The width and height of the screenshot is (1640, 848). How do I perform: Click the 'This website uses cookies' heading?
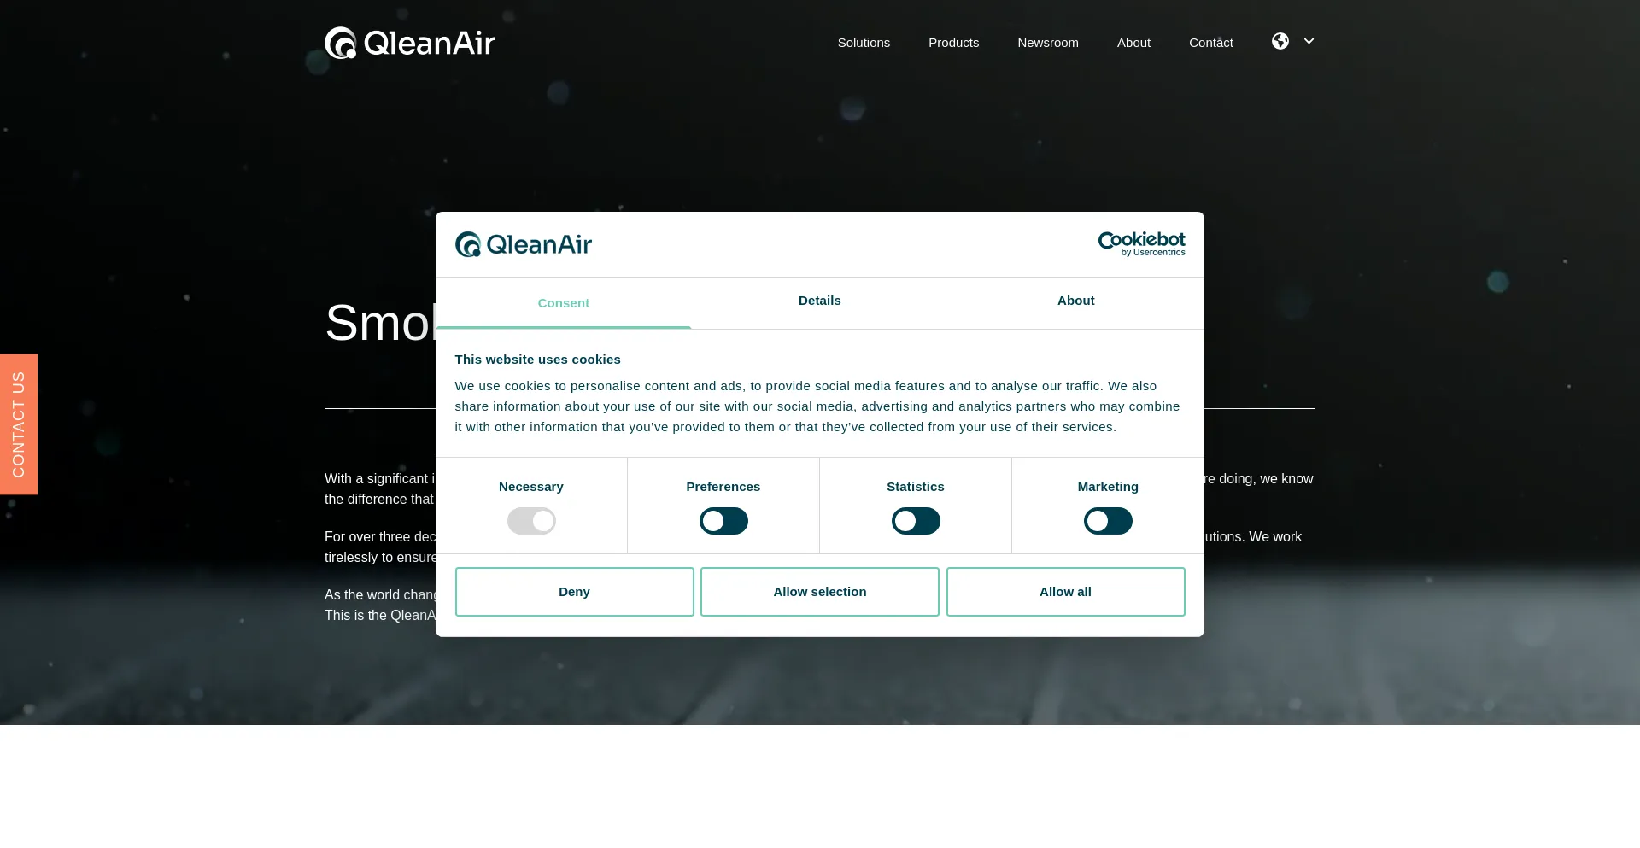[x=538, y=360]
